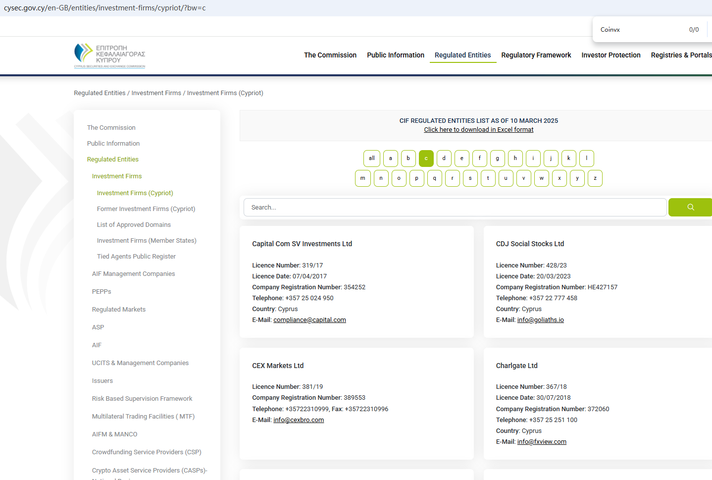Filter entities by letter o

tap(399, 178)
